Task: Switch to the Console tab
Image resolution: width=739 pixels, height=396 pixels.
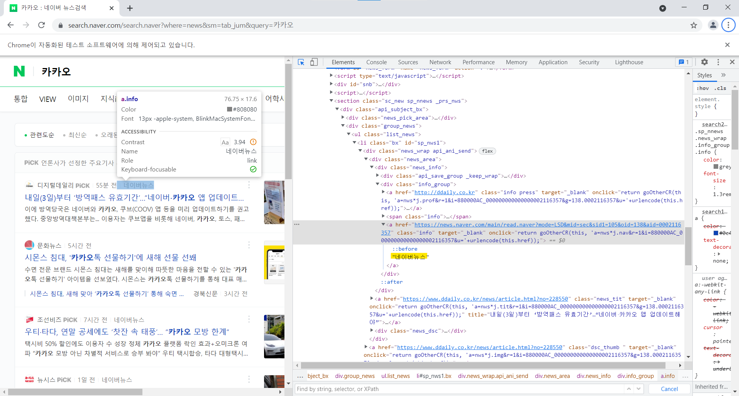Action: coord(376,62)
